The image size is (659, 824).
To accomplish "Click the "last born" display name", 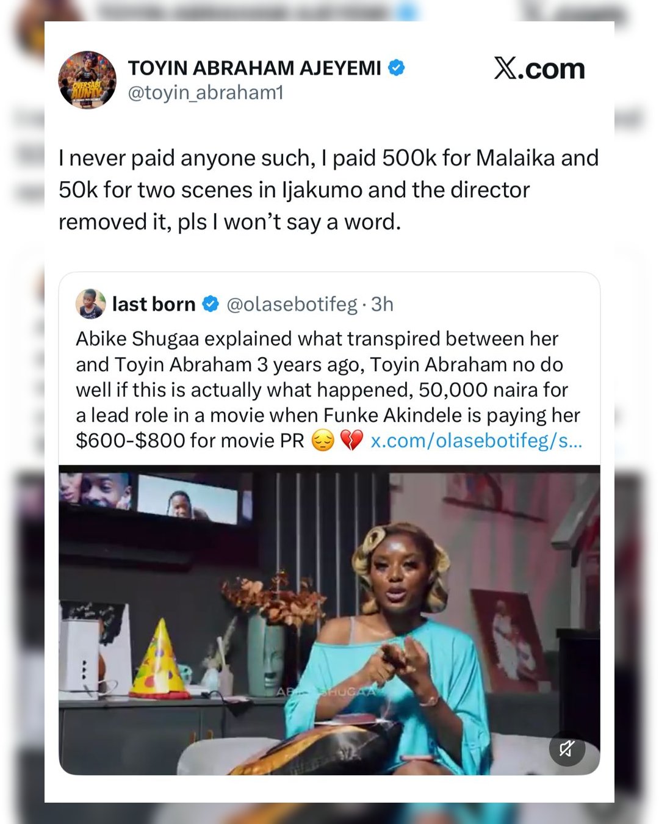I will click(x=154, y=304).
